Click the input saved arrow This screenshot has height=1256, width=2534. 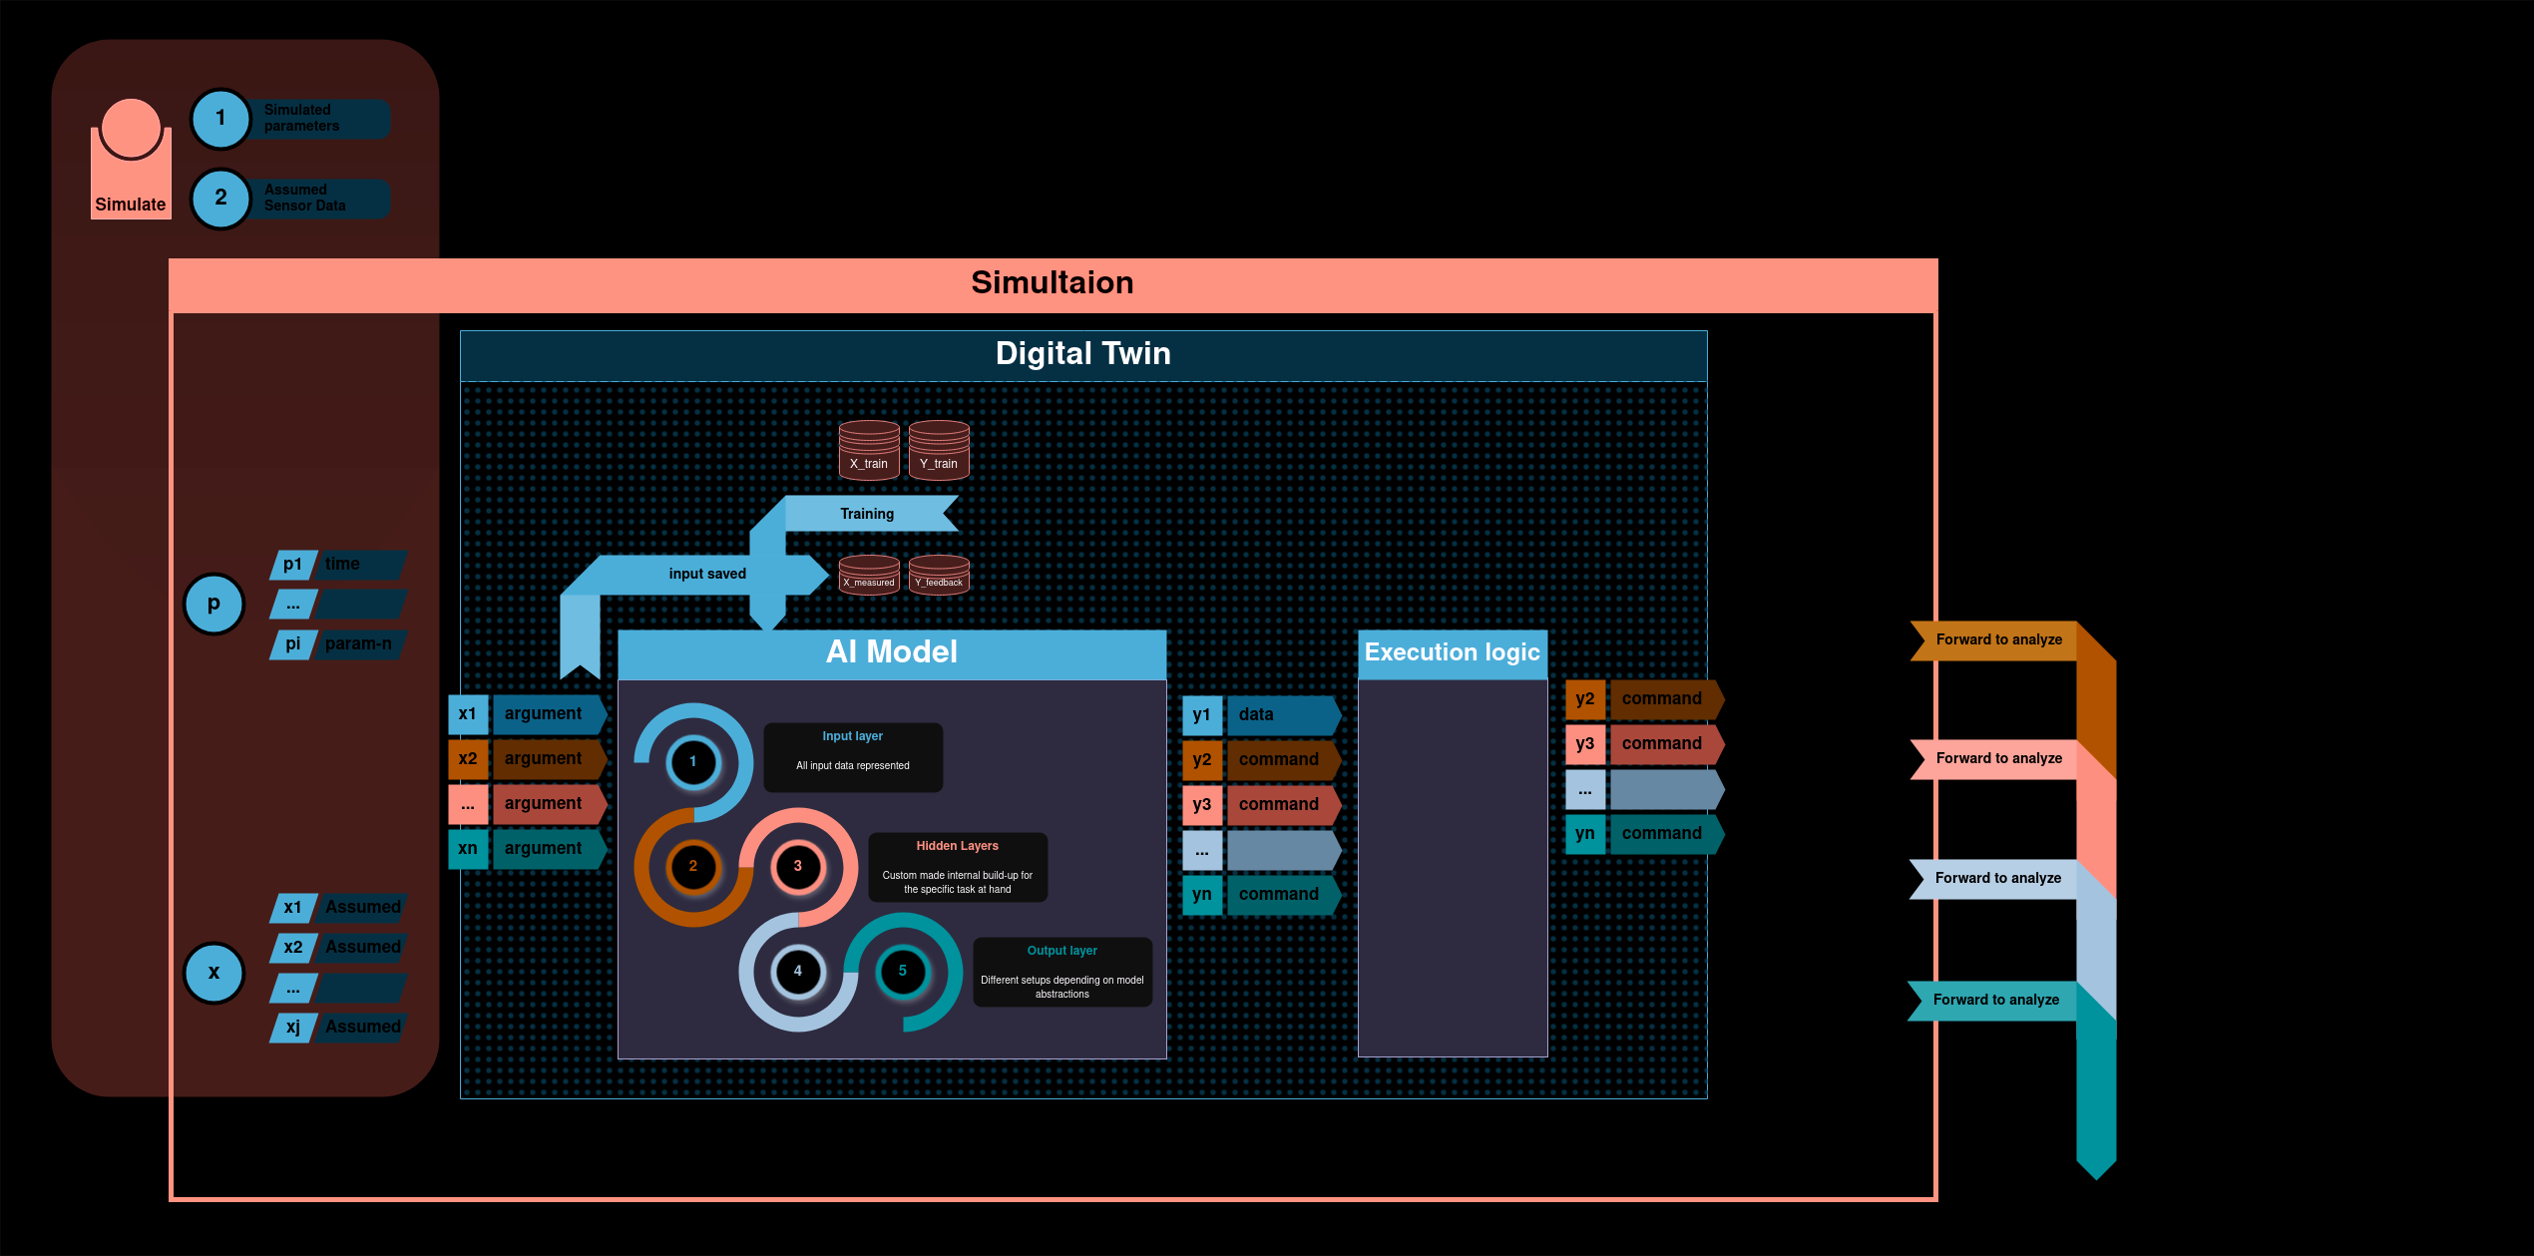pos(706,574)
